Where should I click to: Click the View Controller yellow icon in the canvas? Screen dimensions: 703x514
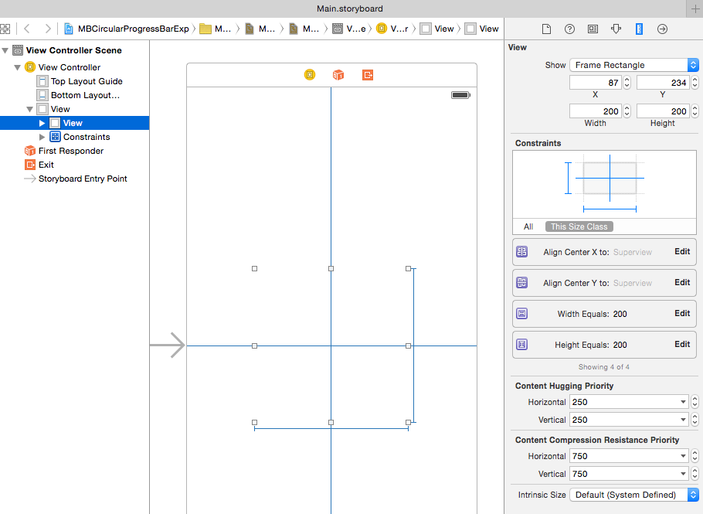point(311,75)
